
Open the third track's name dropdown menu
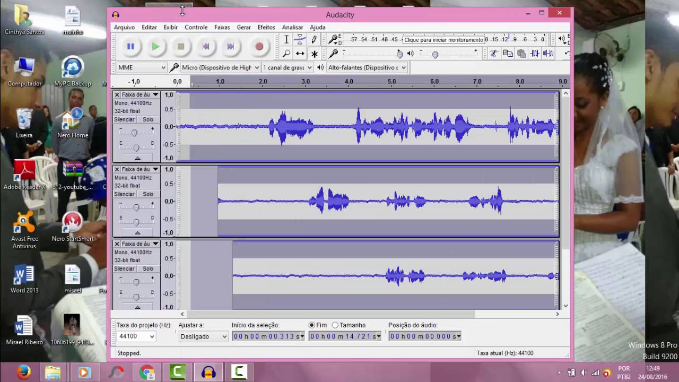pyautogui.click(x=140, y=244)
